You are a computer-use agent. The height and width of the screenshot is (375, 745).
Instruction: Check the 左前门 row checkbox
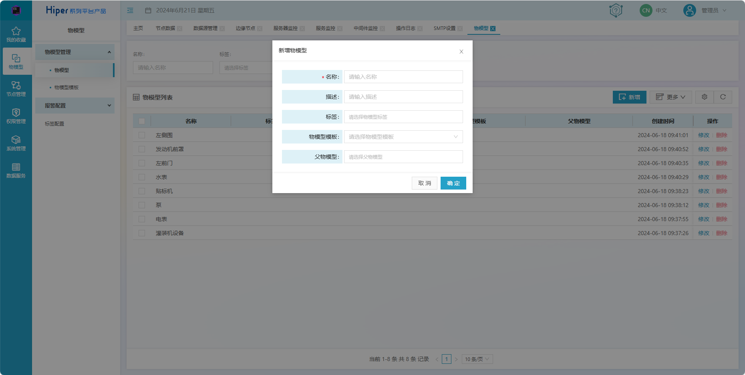tap(142, 163)
